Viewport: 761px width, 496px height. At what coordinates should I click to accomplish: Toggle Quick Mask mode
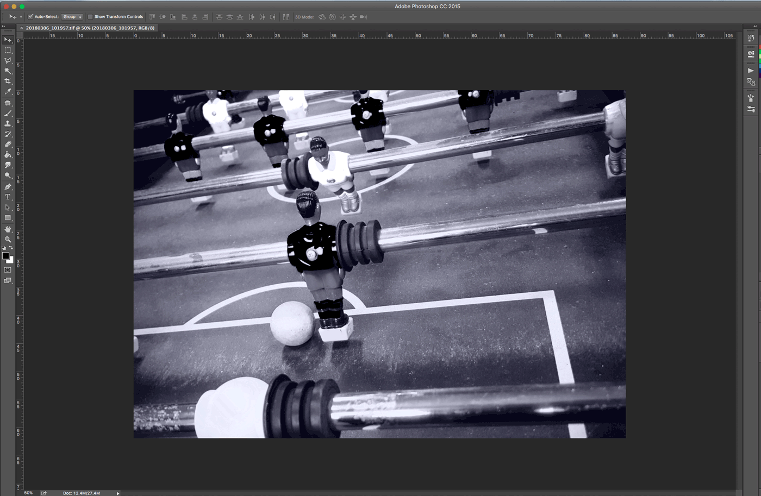coord(8,270)
